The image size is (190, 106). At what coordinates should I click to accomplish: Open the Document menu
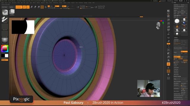pyautogui.click(x=14, y=3)
